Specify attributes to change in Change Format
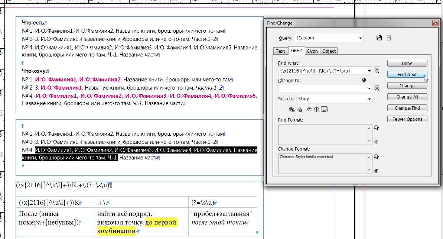 pos(376,157)
